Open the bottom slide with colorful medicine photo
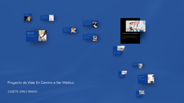This screenshot has height=103, width=184. point(140,94)
